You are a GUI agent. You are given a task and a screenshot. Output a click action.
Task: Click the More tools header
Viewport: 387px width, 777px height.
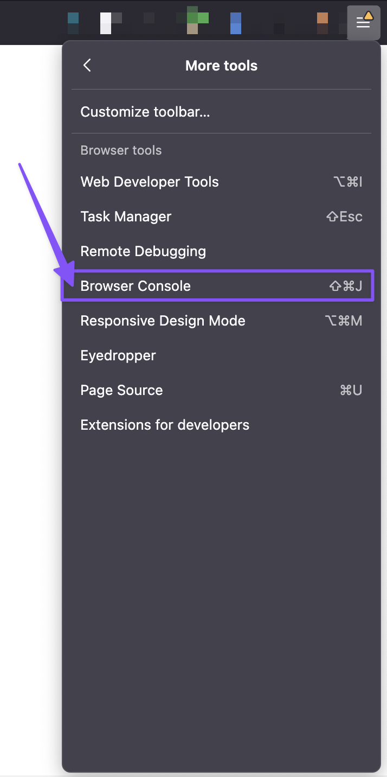tap(221, 65)
